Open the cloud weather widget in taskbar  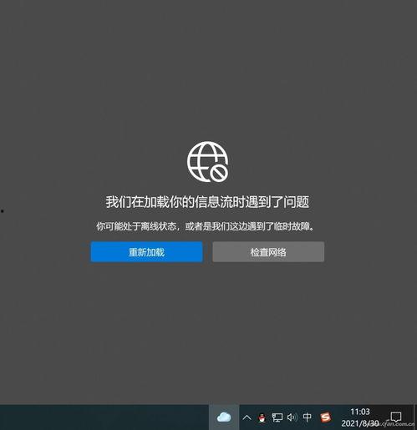[x=224, y=417]
